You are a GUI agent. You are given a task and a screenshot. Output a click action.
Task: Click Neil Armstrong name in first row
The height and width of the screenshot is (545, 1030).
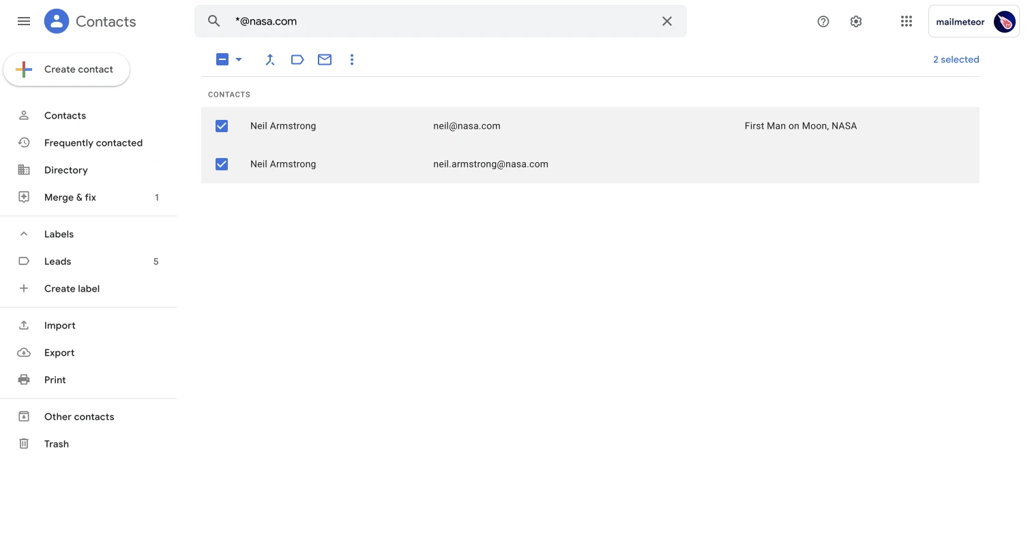[283, 126]
